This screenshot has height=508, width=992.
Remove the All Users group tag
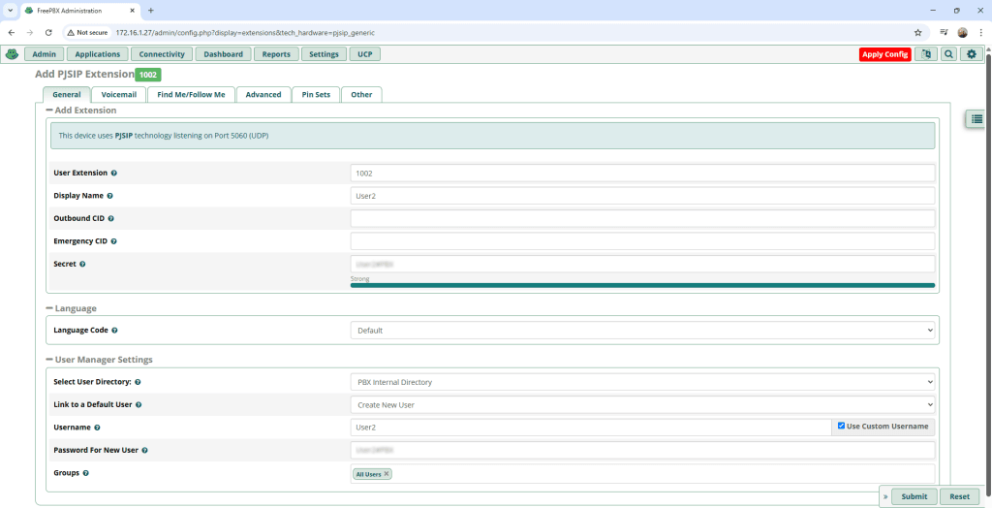pyautogui.click(x=387, y=474)
